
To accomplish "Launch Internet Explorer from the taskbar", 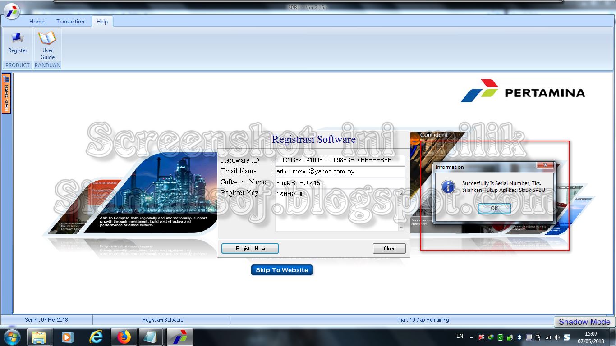I will [96, 337].
